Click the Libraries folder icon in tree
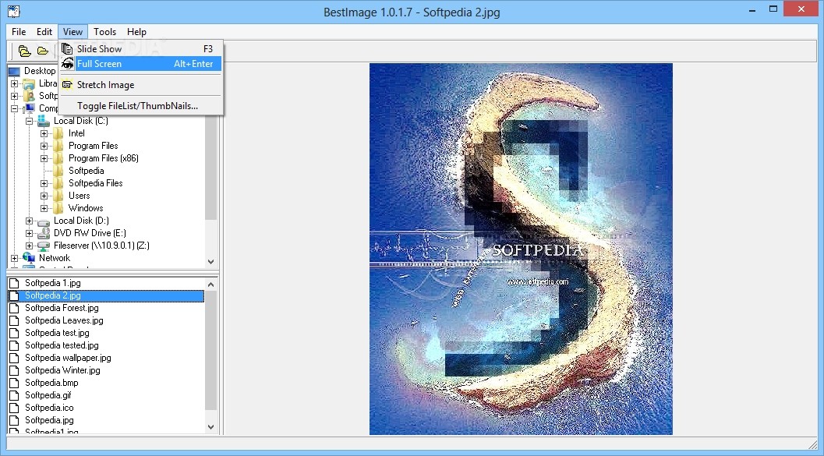The width and height of the screenshot is (824, 456). 29,83
